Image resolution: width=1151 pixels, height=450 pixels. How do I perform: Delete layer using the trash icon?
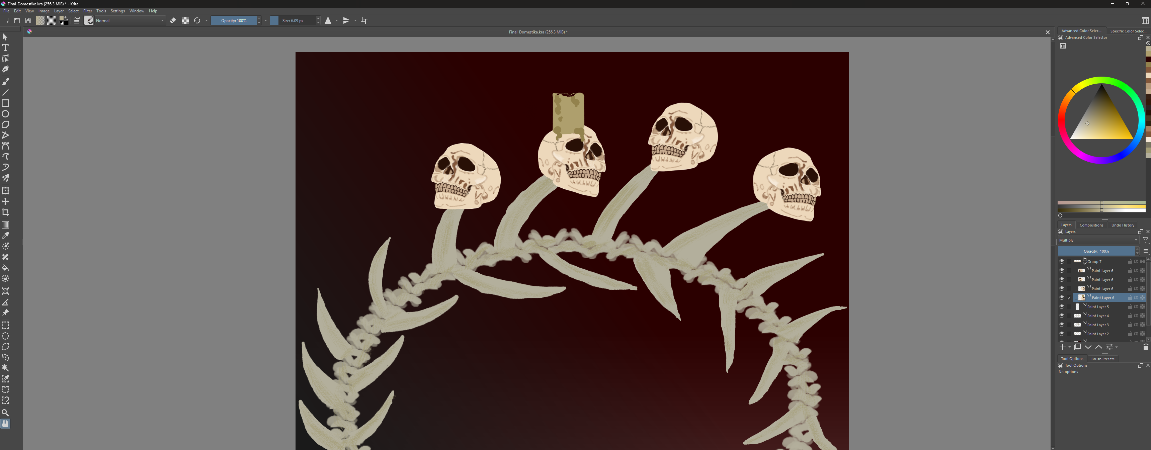click(1145, 347)
